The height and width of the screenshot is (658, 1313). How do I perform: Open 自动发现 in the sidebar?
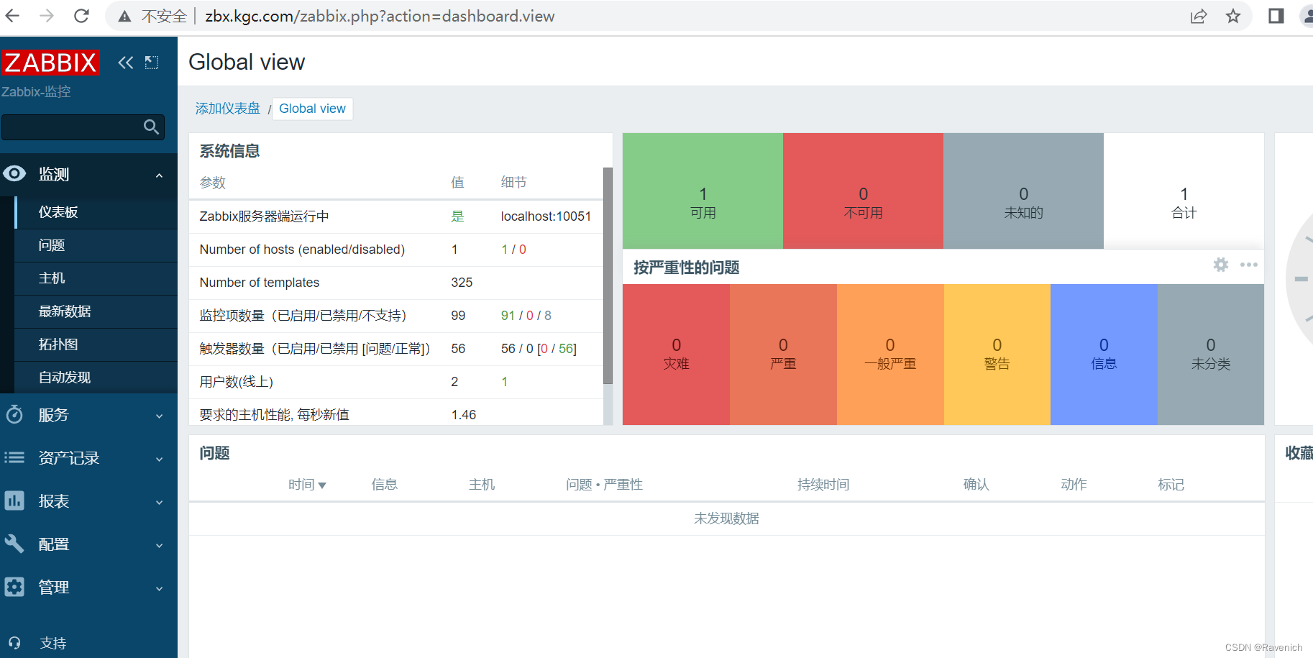(96, 378)
